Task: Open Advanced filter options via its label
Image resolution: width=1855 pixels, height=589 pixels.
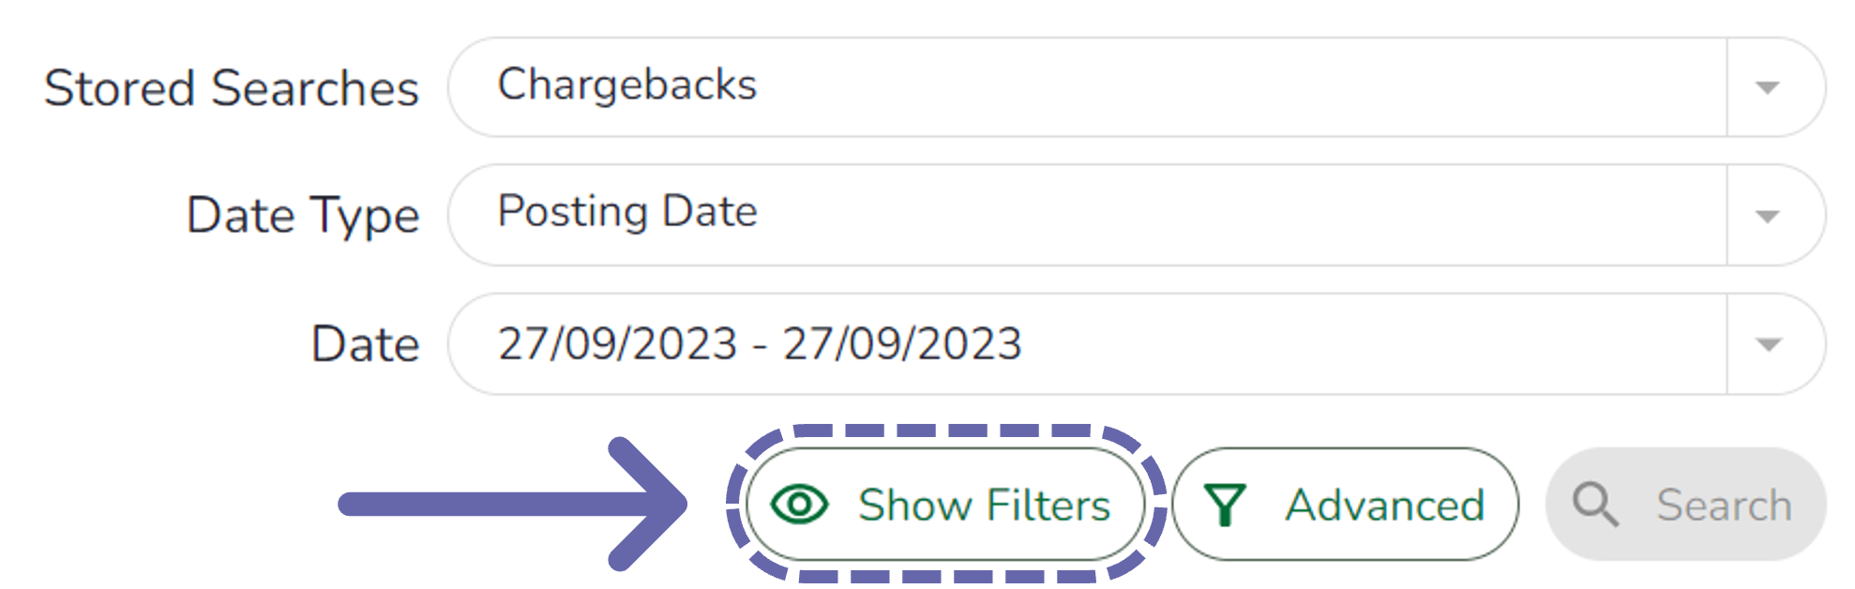Action: [x=1385, y=505]
